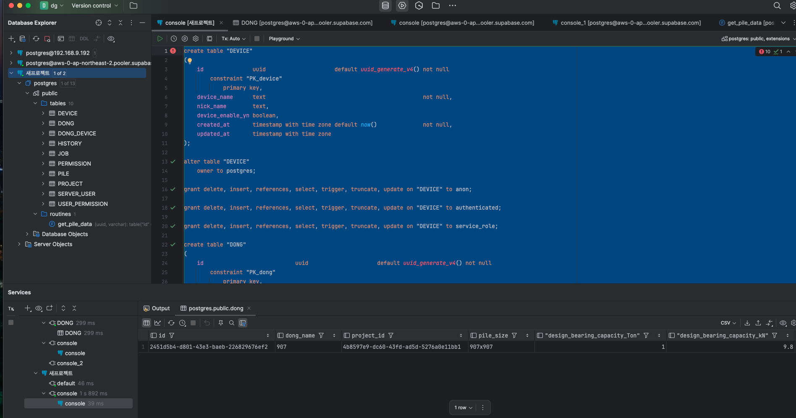Collapse all in Database Explorer header
The image size is (796, 418).
point(120,23)
